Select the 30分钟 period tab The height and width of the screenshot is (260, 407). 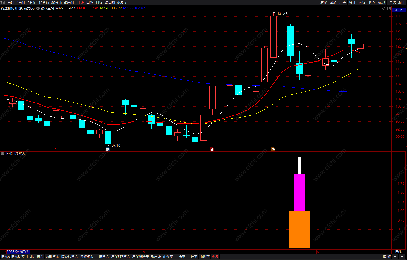point(56,2)
